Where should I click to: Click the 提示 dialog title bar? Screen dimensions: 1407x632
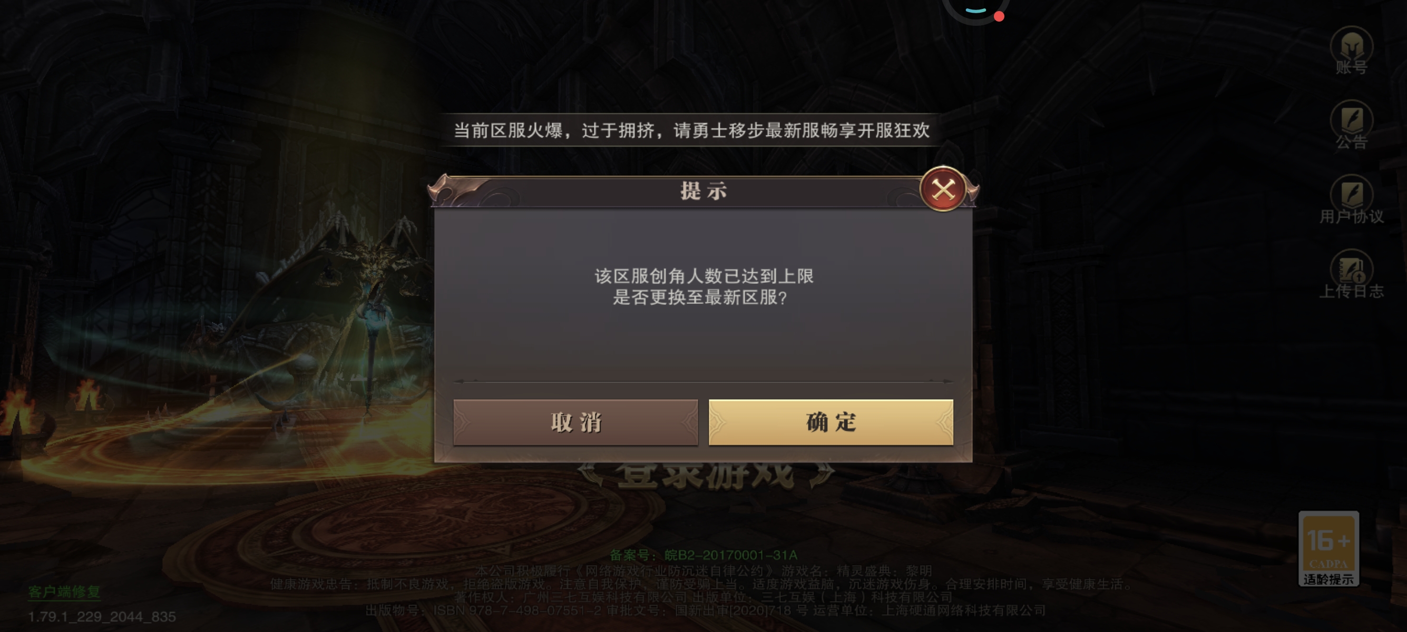pyautogui.click(x=703, y=191)
